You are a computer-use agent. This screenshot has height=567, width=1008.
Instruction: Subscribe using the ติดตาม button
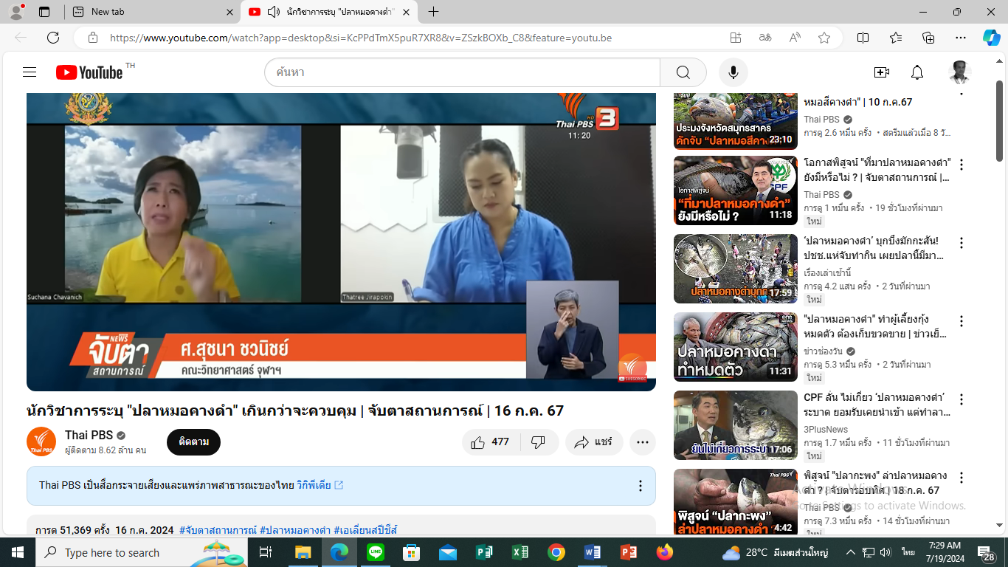(193, 442)
